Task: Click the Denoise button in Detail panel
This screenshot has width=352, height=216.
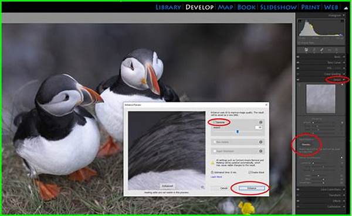Action: coord(306,145)
